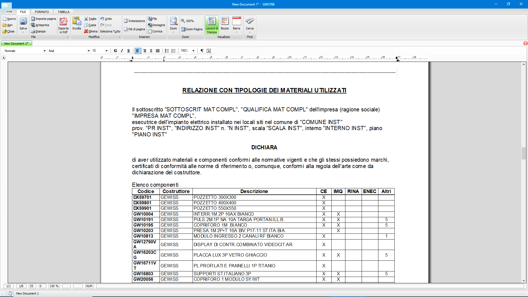Delete selection with Elimina
The width and height of the screenshot is (528, 297).
[91, 31]
